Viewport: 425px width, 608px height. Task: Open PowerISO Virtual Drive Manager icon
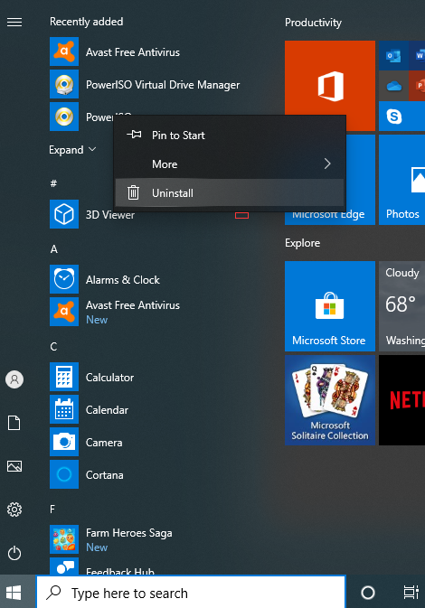click(64, 84)
